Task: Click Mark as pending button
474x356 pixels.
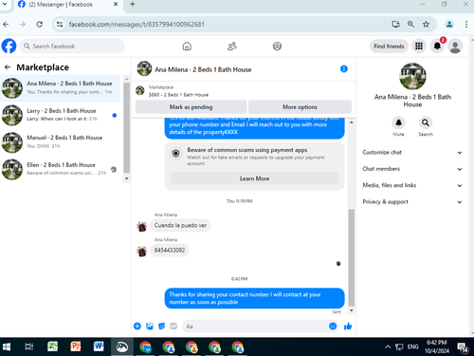Action: click(191, 107)
